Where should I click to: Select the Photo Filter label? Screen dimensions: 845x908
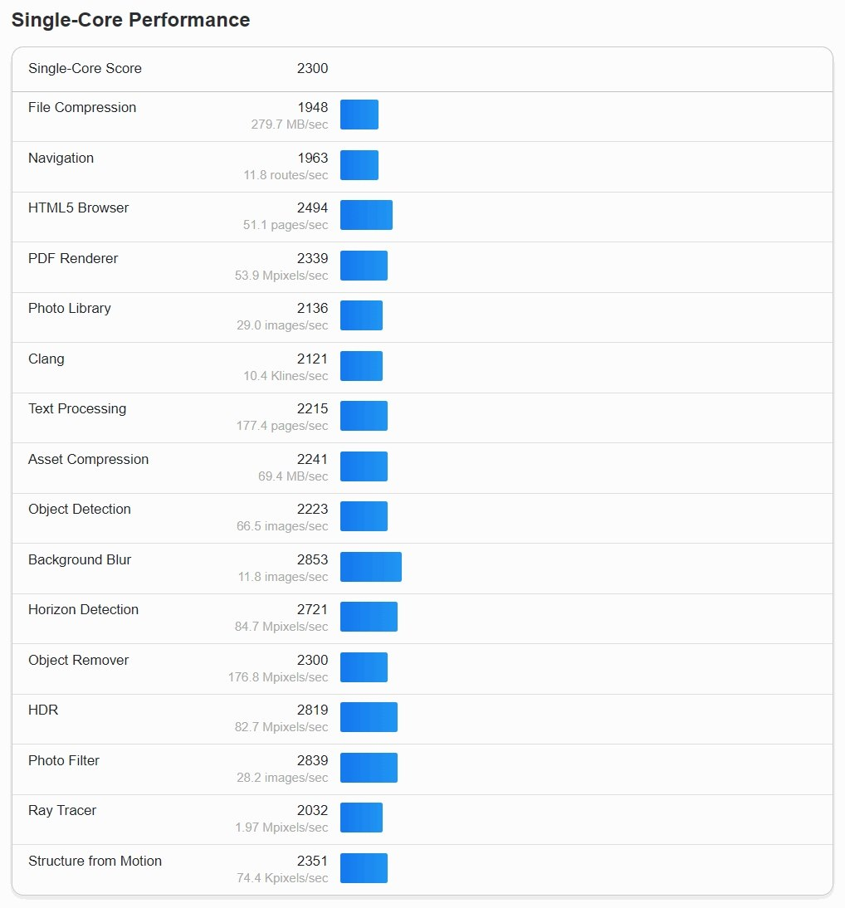tap(64, 761)
